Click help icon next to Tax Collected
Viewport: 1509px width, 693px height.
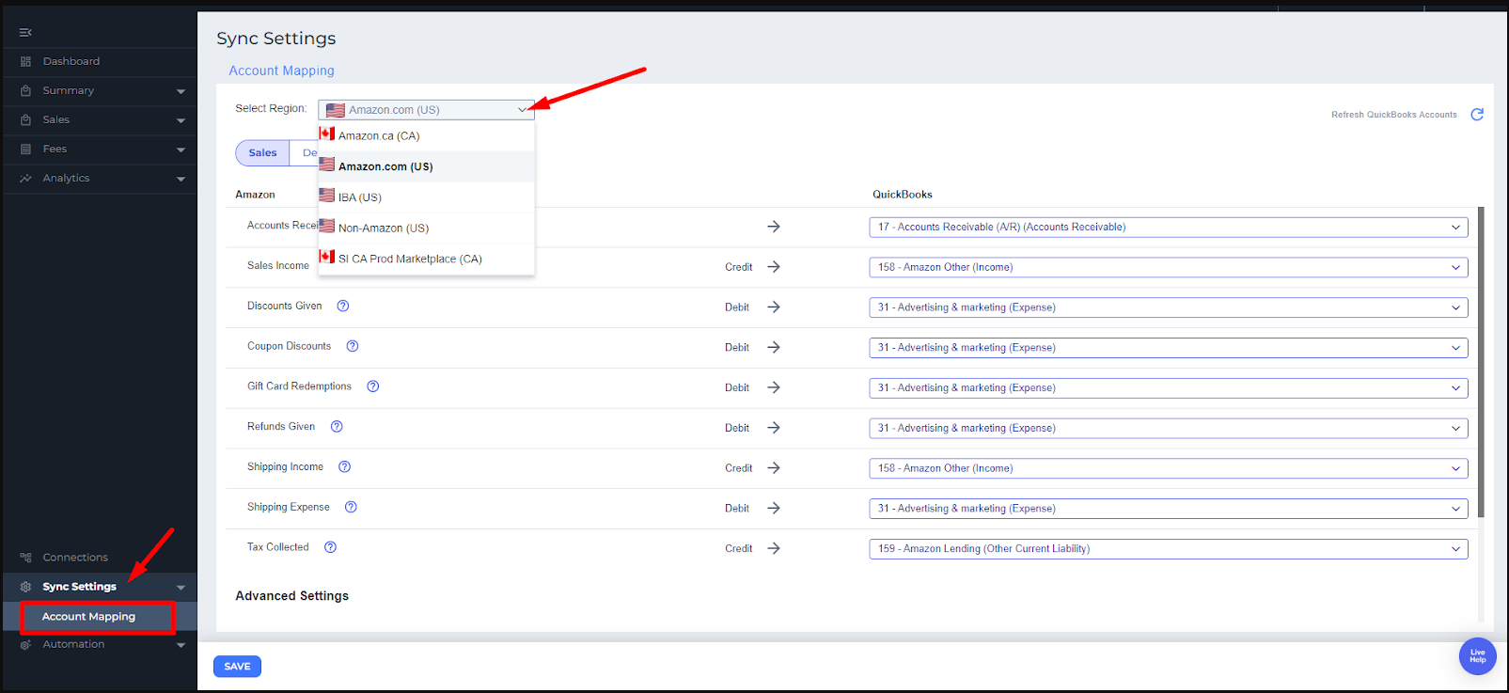coord(330,547)
